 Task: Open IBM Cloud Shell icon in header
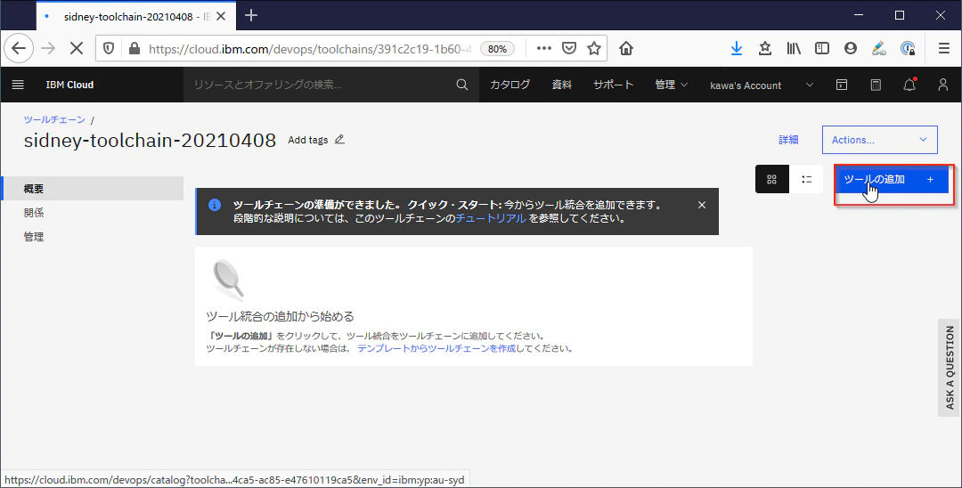click(x=842, y=85)
